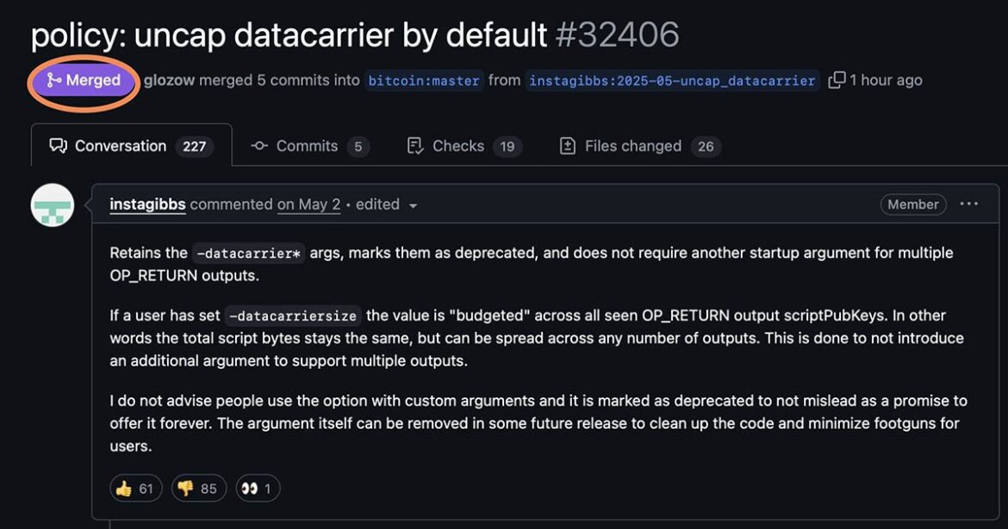
Task: Click the 'on May 2' timestamp link
Action: 308,204
